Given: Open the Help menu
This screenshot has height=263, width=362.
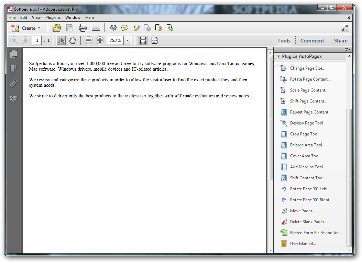Looking at the screenshot, I should [90, 17].
